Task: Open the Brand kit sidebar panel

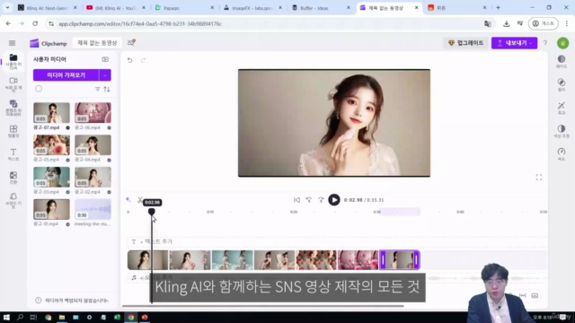Action: 13,200
